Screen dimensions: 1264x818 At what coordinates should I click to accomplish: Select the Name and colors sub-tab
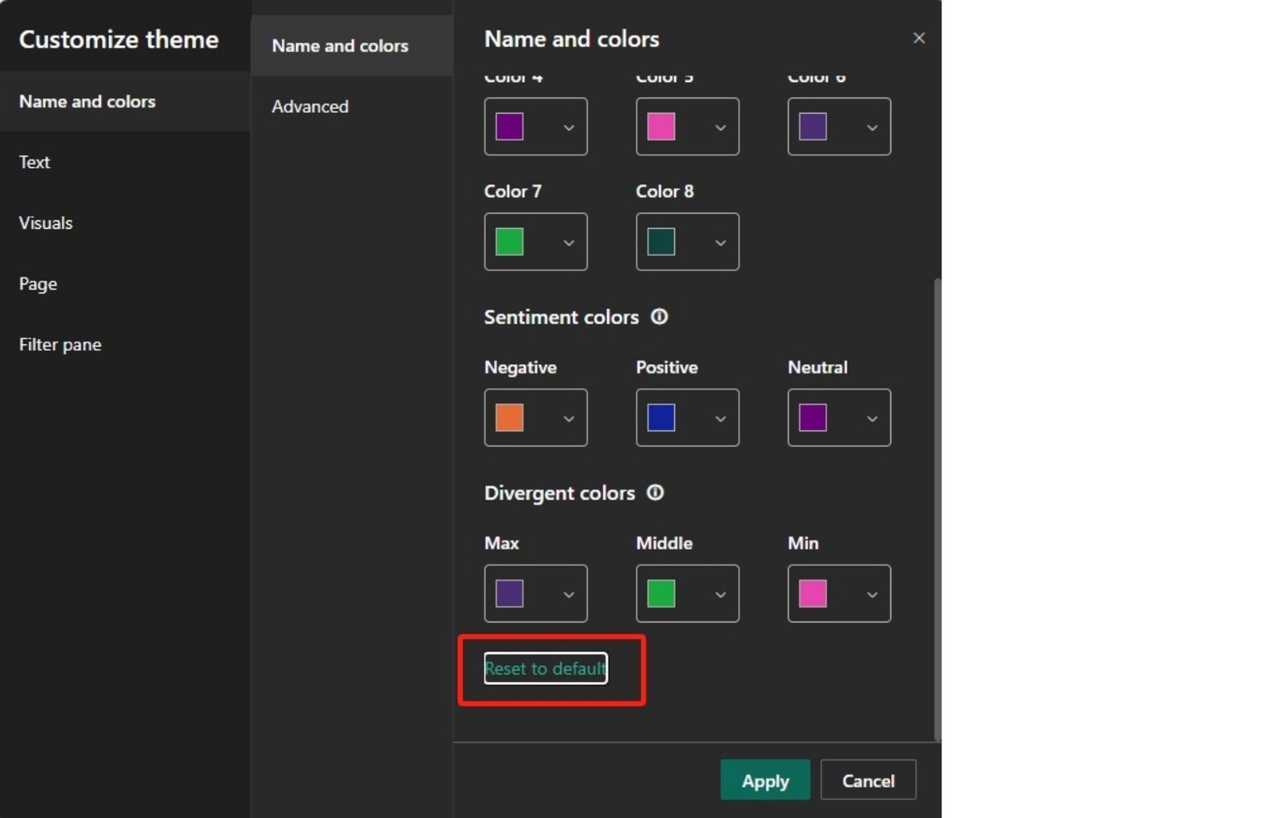tap(352, 45)
